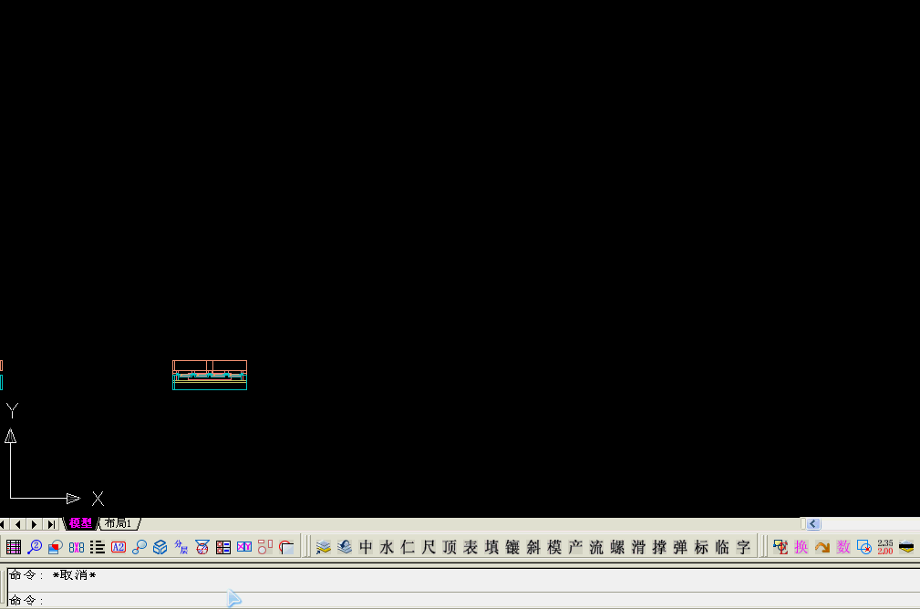Click the 流 toolbar button
This screenshot has width=920, height=609.
point(596,547)
